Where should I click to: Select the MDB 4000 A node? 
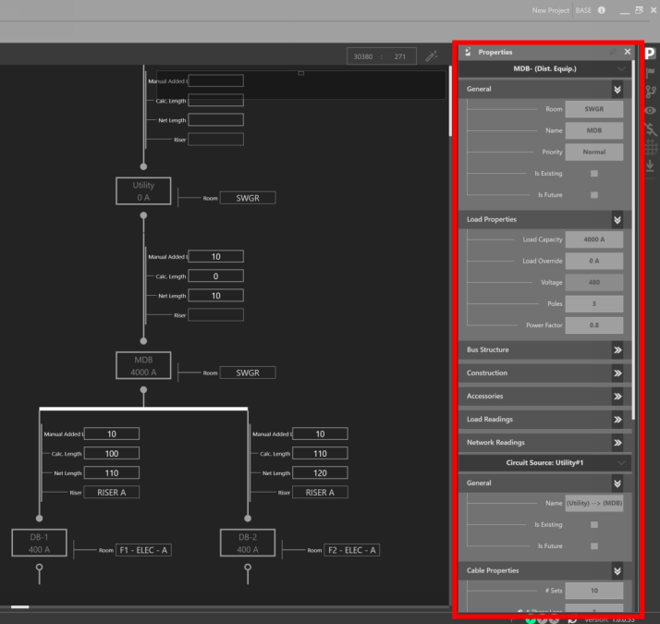pyautogui.click(x=143, y=365)
